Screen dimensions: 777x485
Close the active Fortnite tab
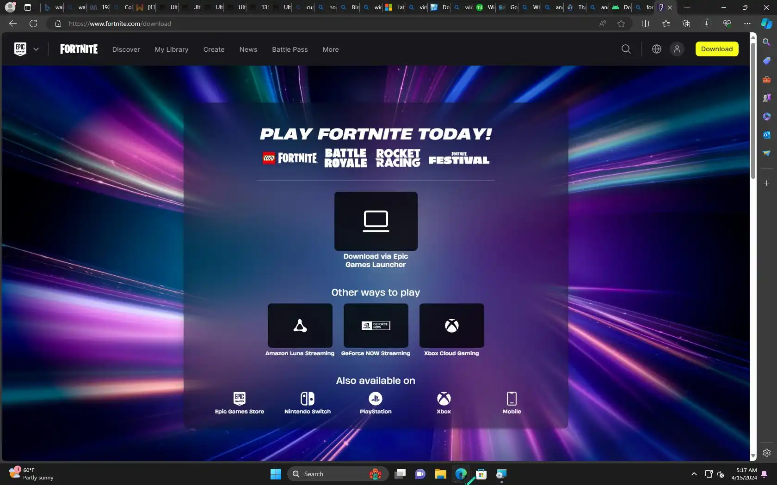point(670,7)
